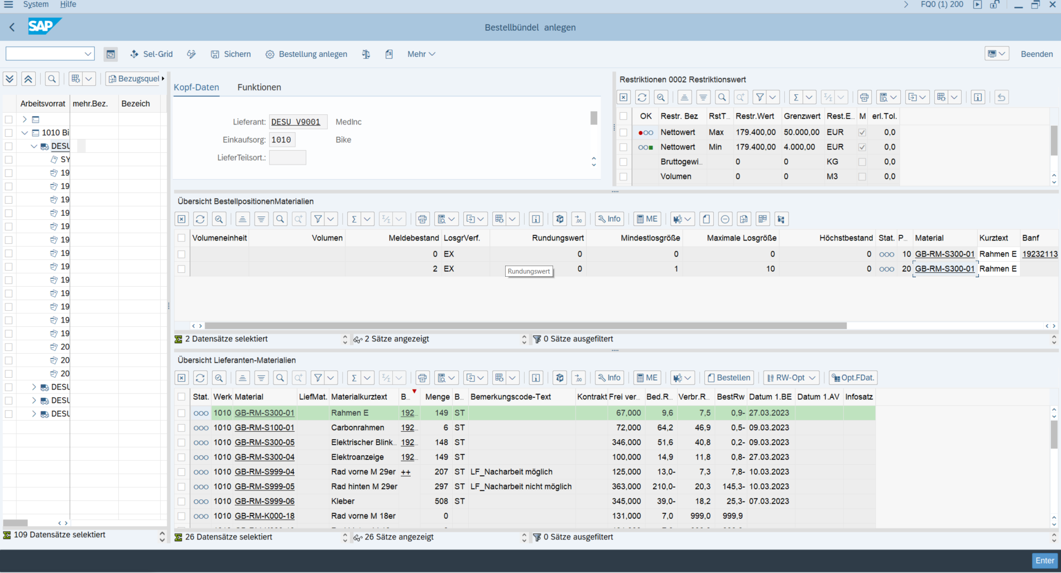Open the Mehr dropdown menu
This screenshot has height=573, width=1061.
pos(421,54)
